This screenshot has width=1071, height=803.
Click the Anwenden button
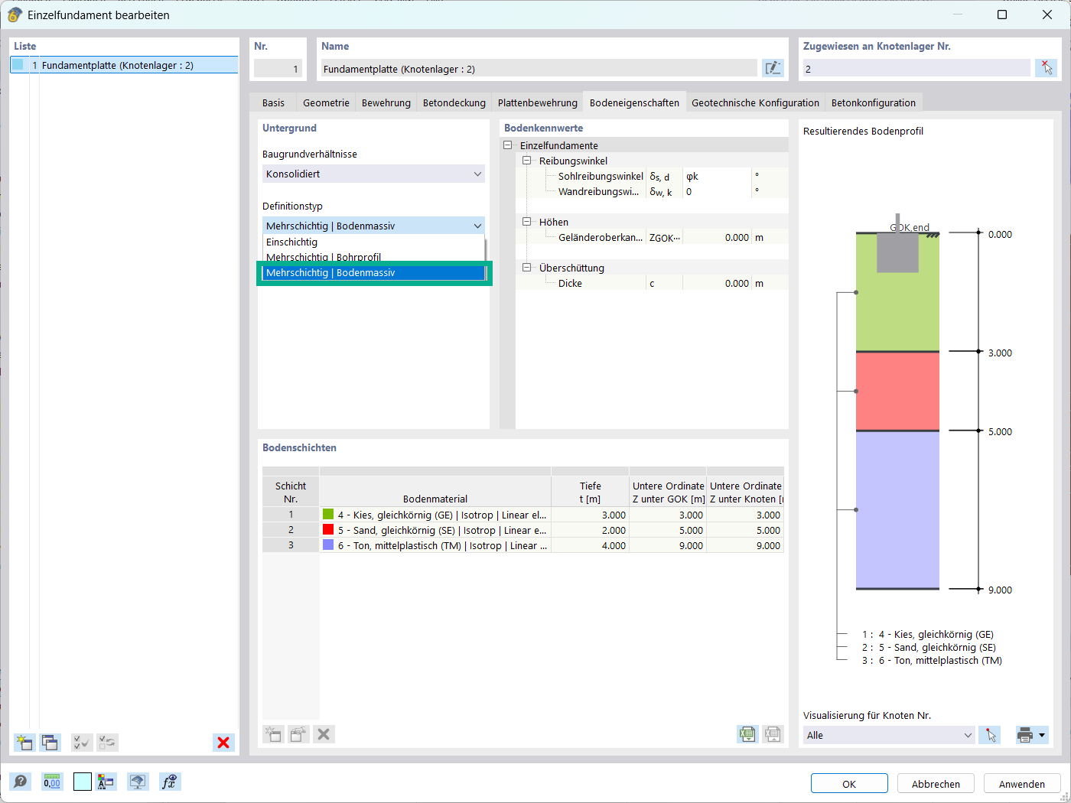click(1021, 784)
